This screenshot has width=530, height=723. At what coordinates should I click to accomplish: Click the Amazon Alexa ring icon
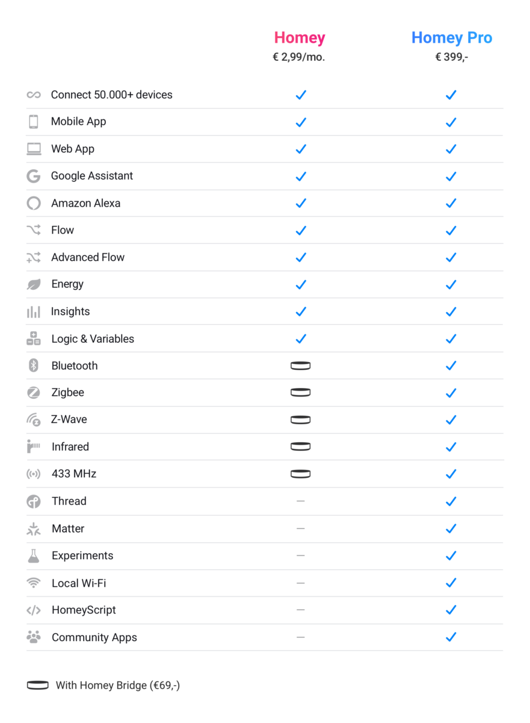(34, 203)
